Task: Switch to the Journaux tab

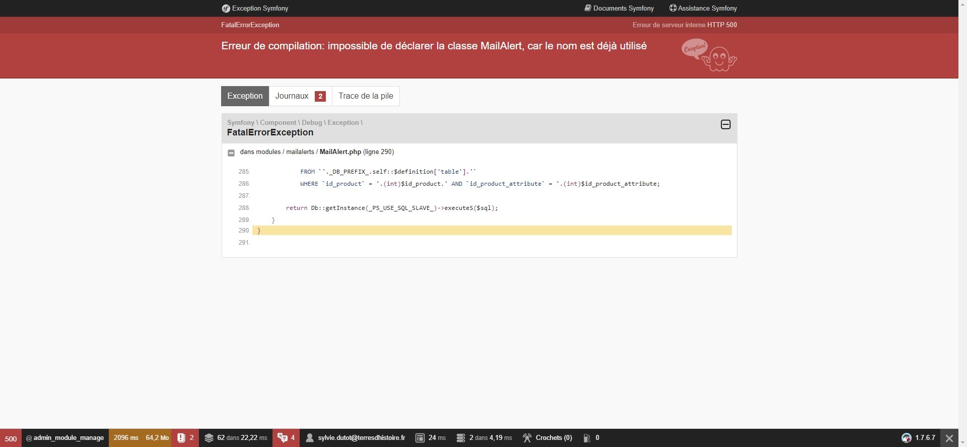Action: point(300,96)
